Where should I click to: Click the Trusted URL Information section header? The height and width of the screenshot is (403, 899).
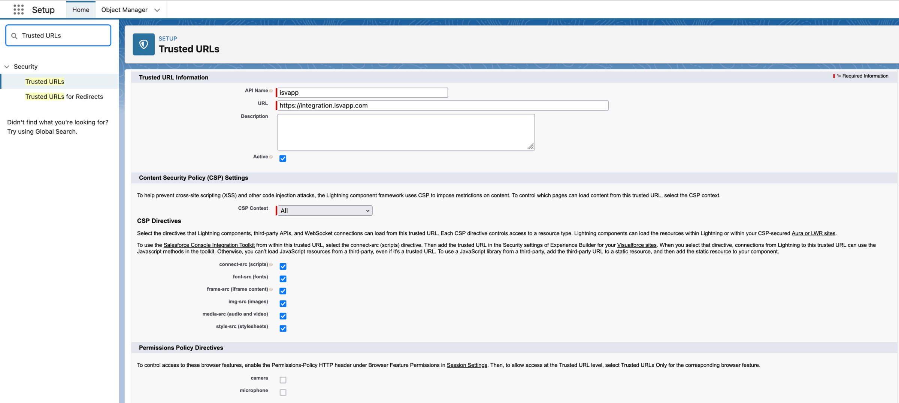click(x=173, y=78)
